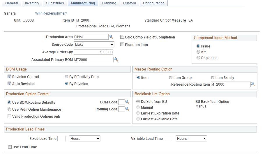Switch to the Inventory tab
This screenshot has height=157, width=265.
32,3
